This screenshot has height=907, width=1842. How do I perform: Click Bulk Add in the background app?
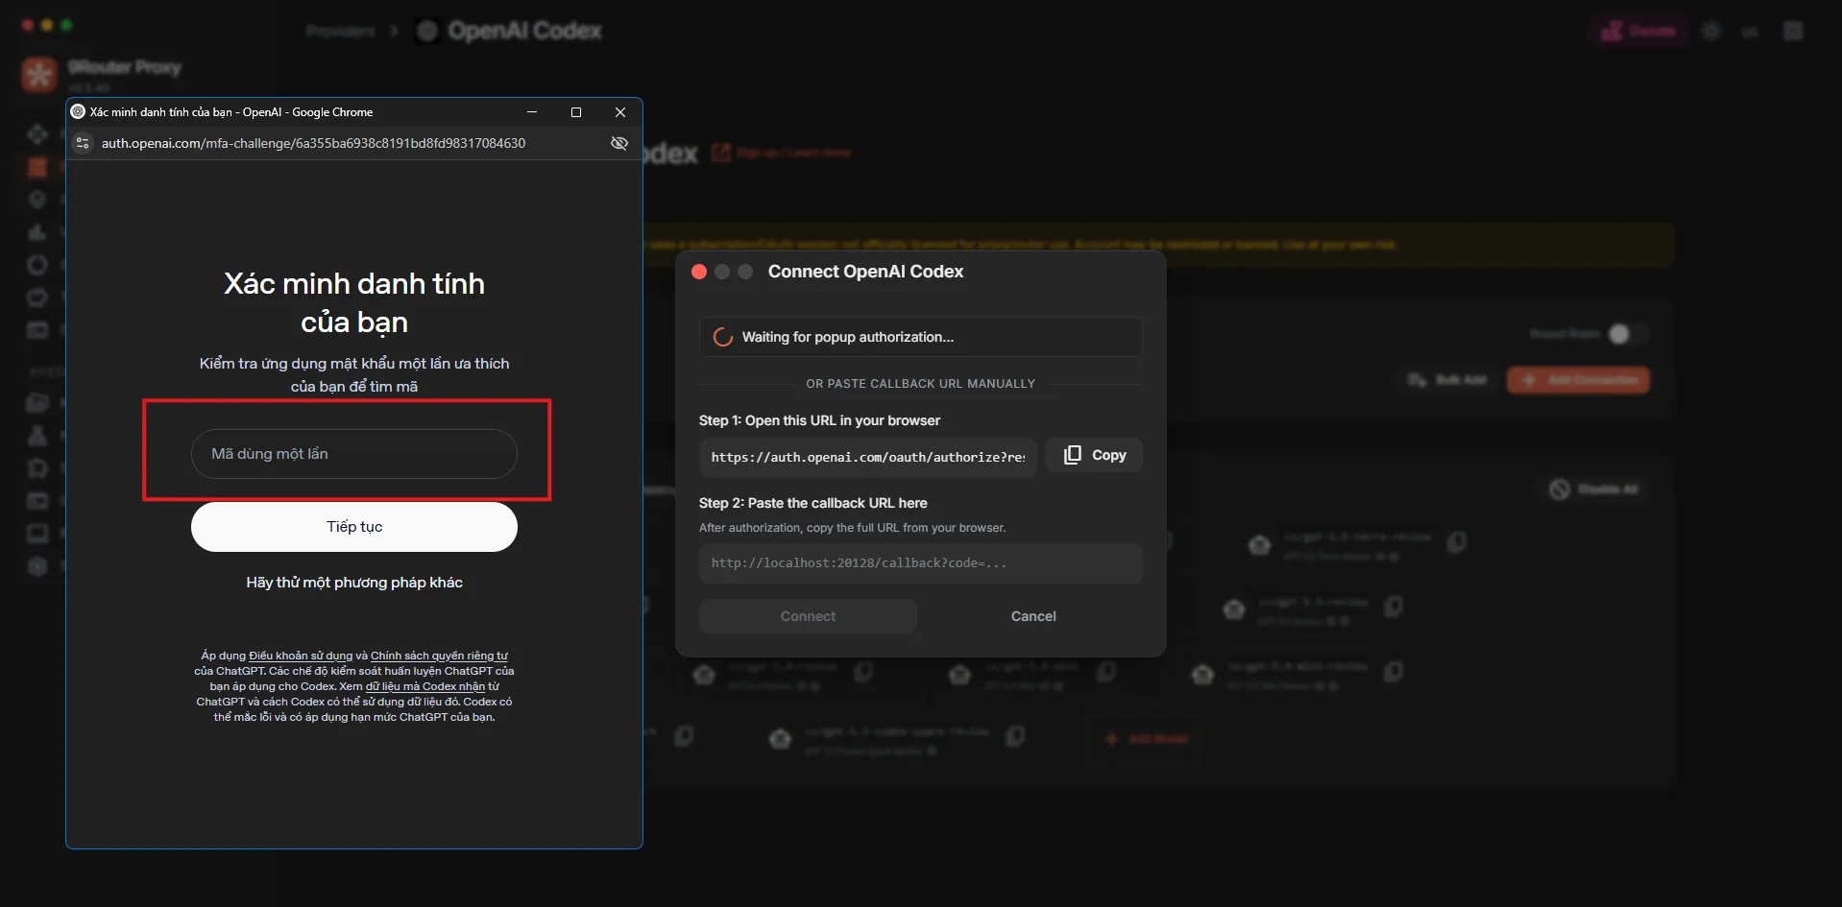1447,380
